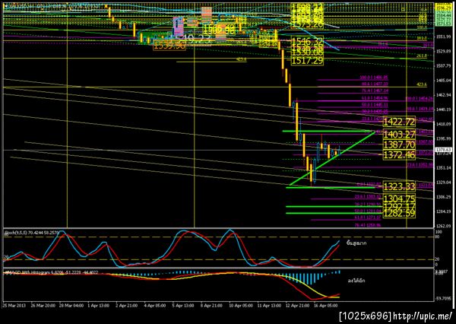The height and width of the screenshot is (324, 456).
Task: Click the orange 1539.90 price label
Action: pos(169,46)
